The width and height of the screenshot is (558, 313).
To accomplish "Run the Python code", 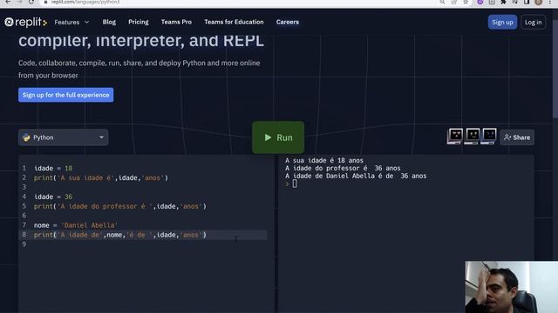I will 278,137.
